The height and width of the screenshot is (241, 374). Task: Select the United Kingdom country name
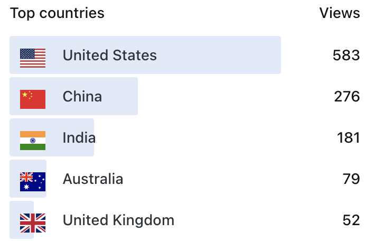118,220
